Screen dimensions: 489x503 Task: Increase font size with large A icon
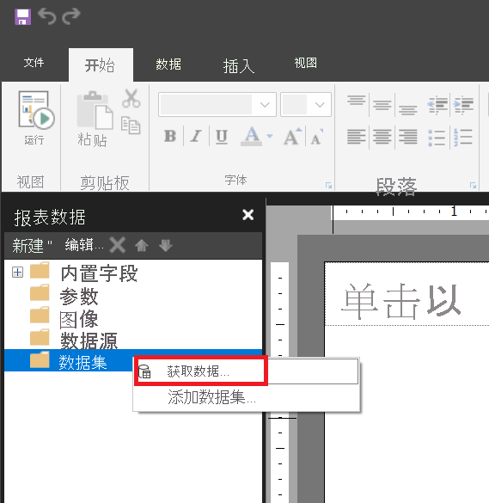point(293,137)
